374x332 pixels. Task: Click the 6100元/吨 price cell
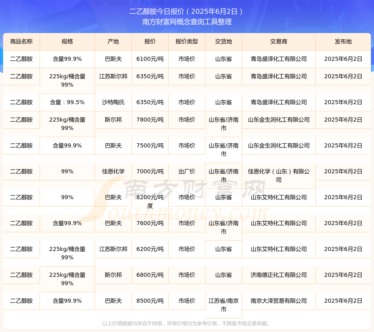coord(150,59)
